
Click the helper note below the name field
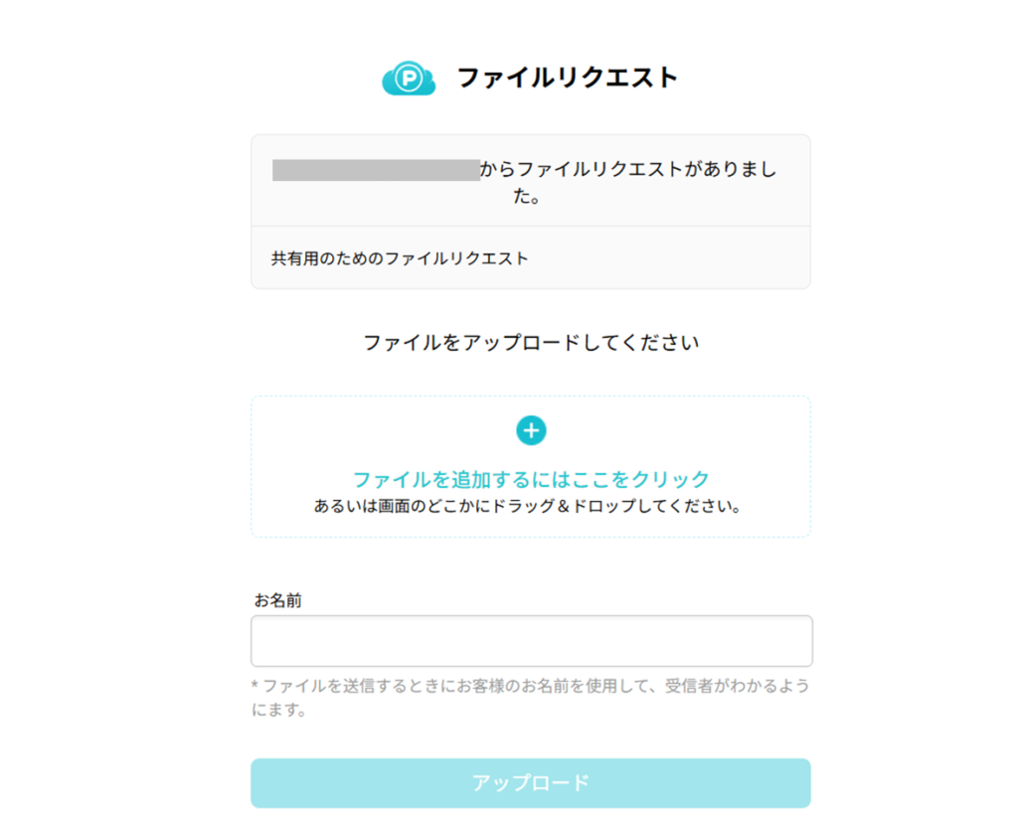(529, 686)
